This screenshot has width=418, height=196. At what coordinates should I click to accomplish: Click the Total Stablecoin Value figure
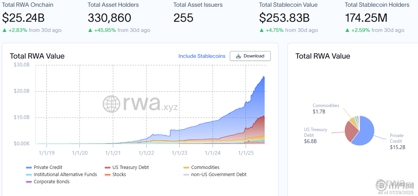coord(284,18)
